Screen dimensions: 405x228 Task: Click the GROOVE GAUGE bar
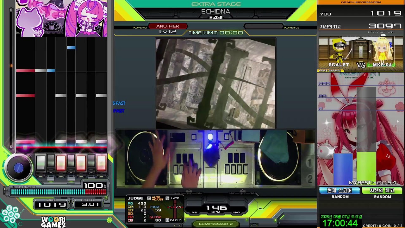tap(58, 192)
